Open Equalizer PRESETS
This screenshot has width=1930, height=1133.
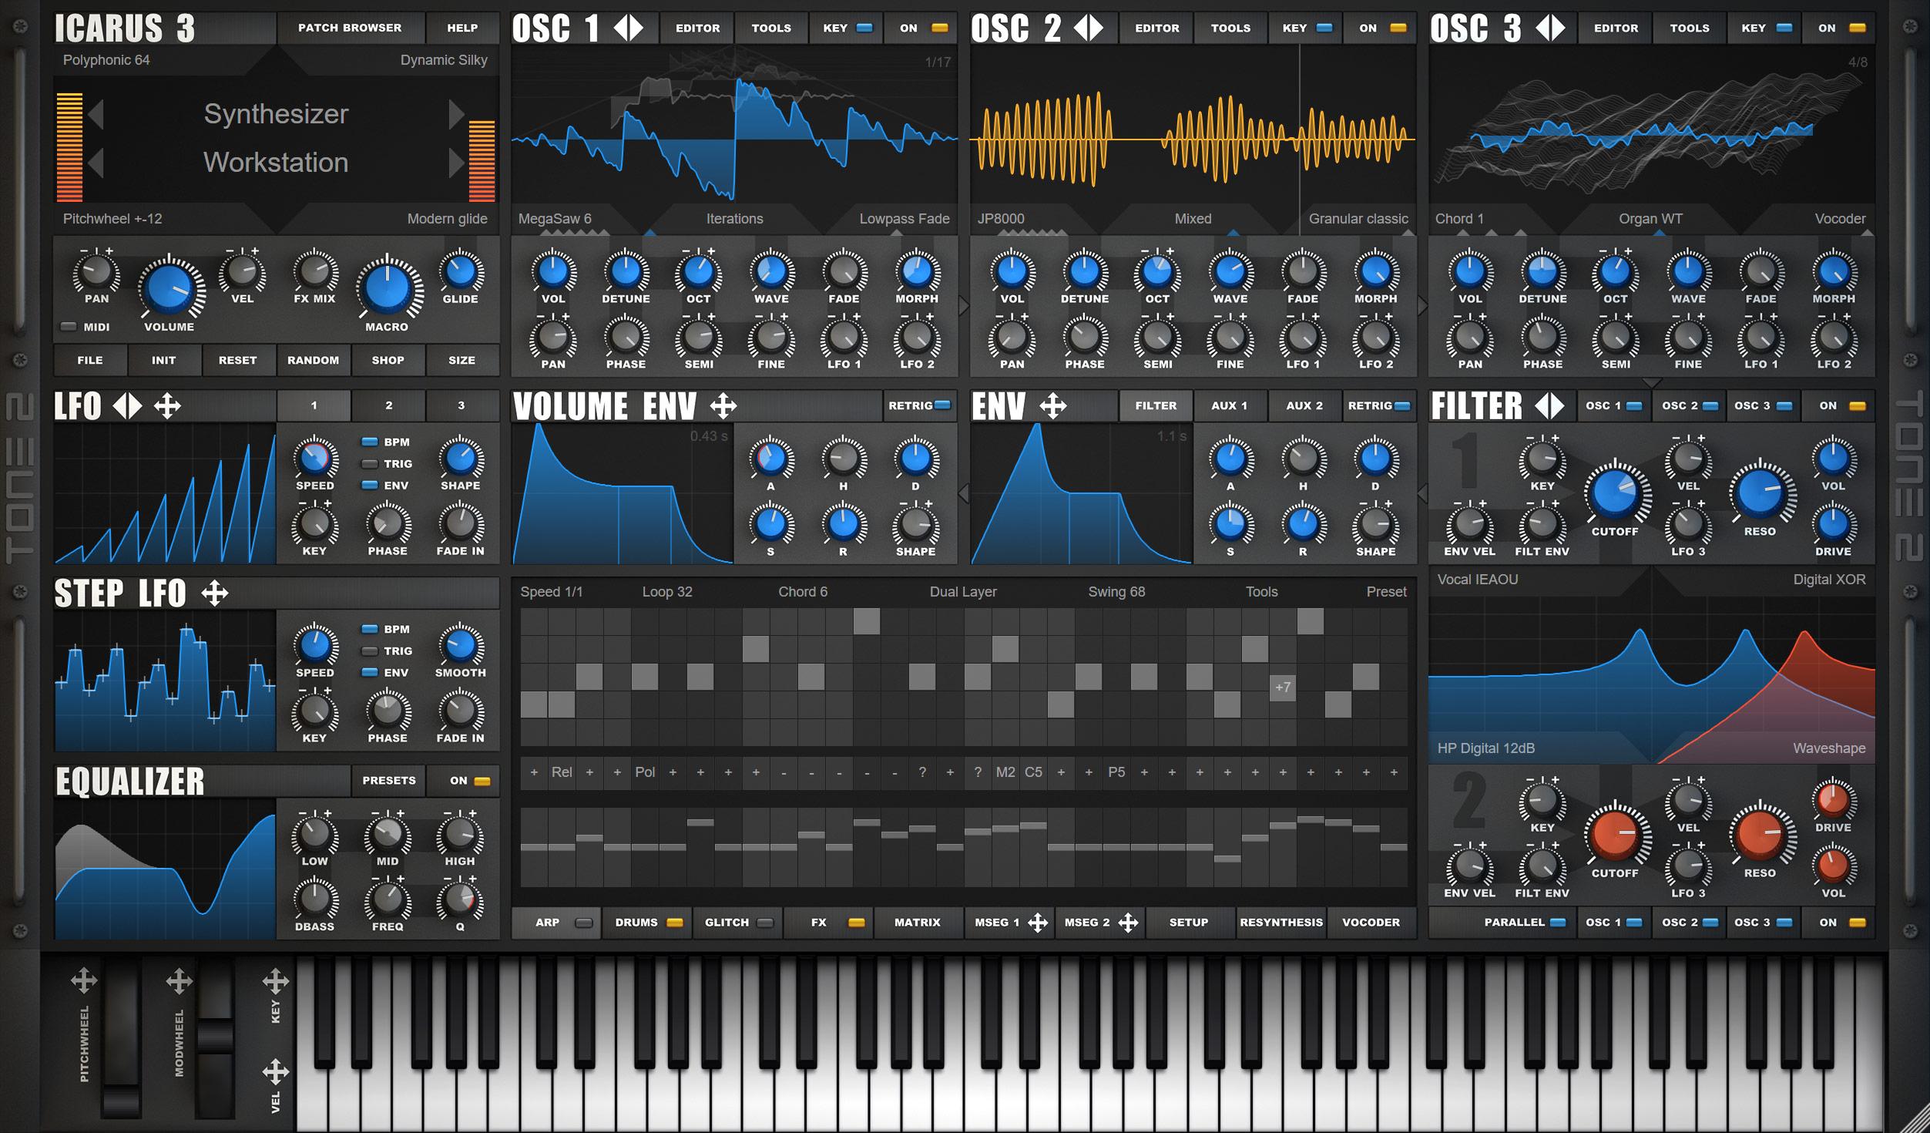pos(388,781)
